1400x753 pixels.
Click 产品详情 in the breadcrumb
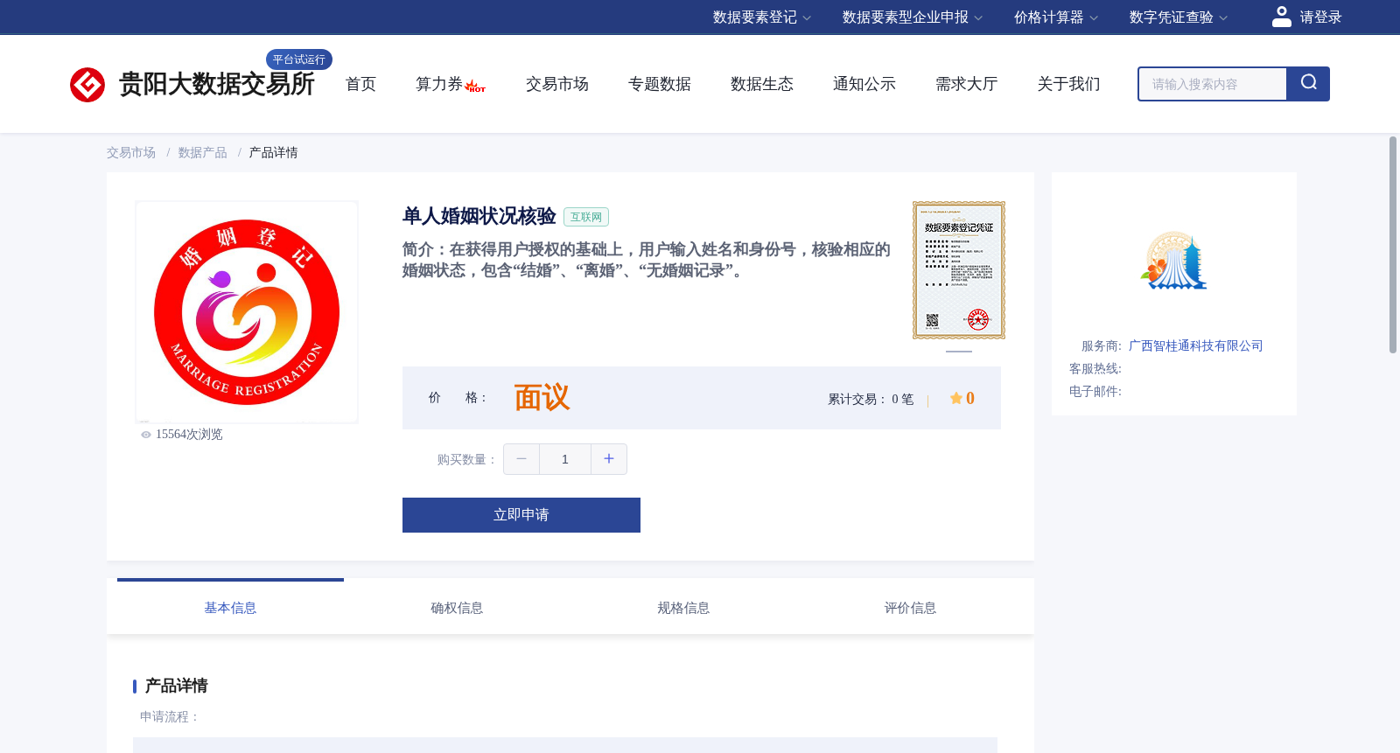(x=273, y=153)
